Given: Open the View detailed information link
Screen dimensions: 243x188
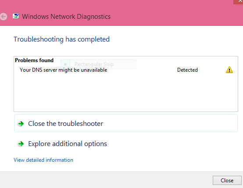Looking at the screenshot, I should tap(43, 160).
